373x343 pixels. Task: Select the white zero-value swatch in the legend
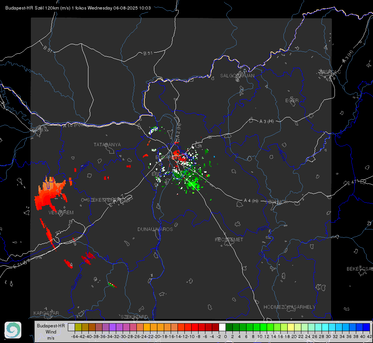click(222, 327)
